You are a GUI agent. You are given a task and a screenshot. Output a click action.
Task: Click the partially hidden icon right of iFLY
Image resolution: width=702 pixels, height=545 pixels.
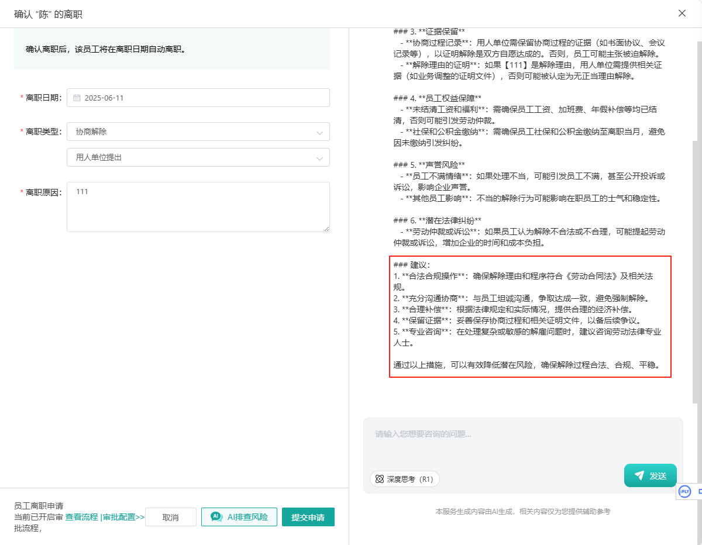click(699, 492)
